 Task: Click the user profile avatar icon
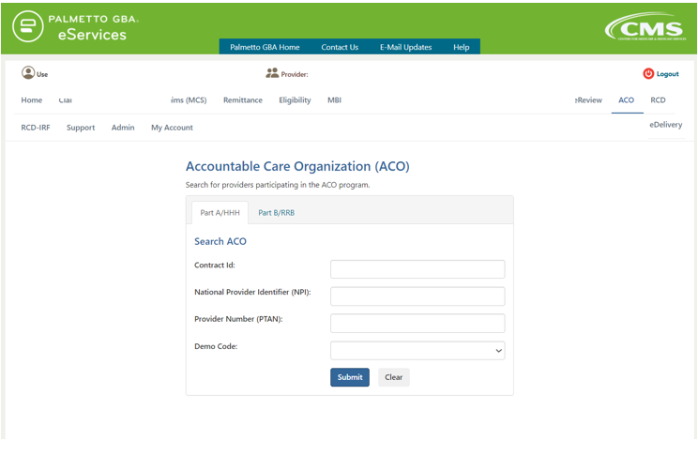click(x=28, y=72)
